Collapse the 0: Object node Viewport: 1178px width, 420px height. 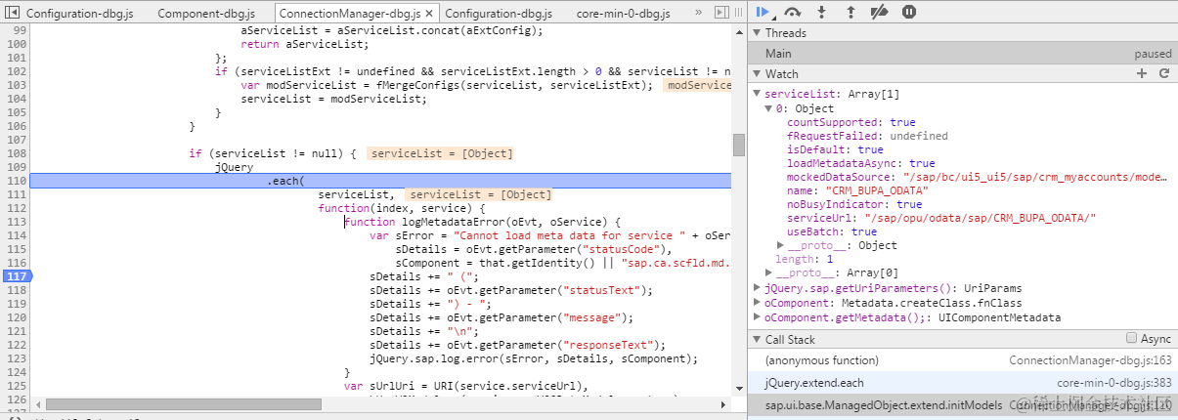coord(770,108)
